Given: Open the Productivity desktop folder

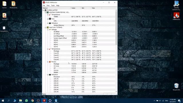Looking at the screenshot, I should [13, 5].
